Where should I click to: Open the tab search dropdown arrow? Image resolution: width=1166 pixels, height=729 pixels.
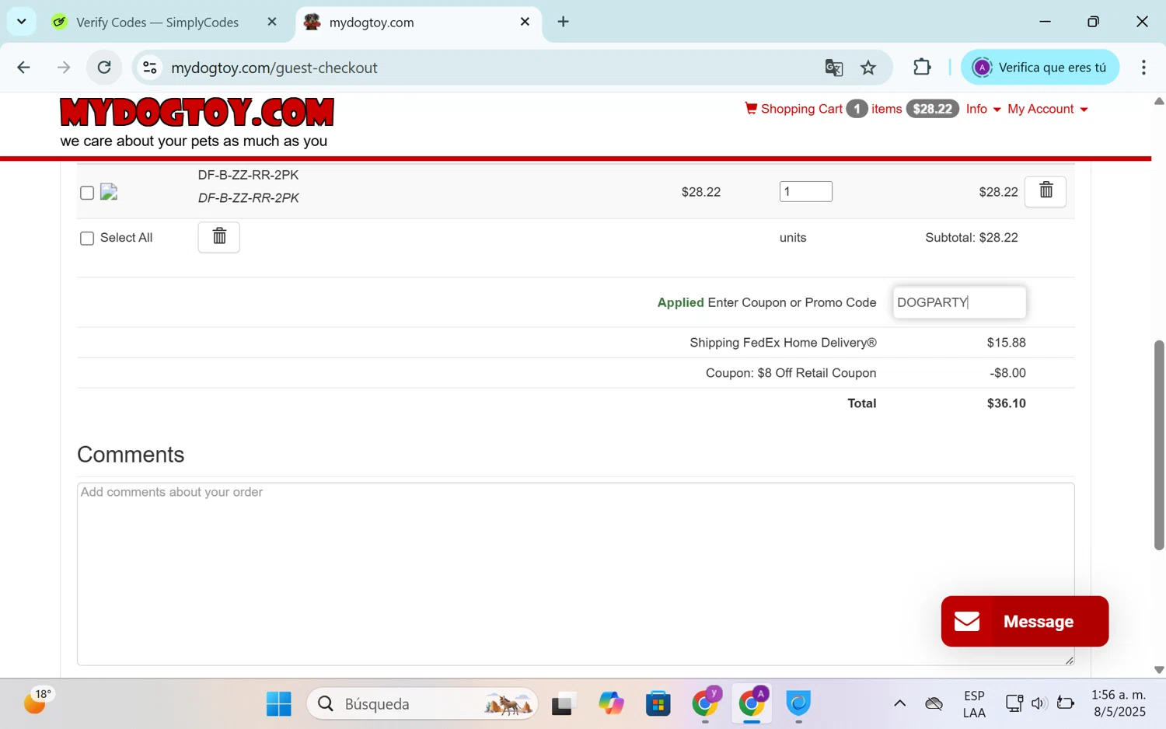pos(22,22)
